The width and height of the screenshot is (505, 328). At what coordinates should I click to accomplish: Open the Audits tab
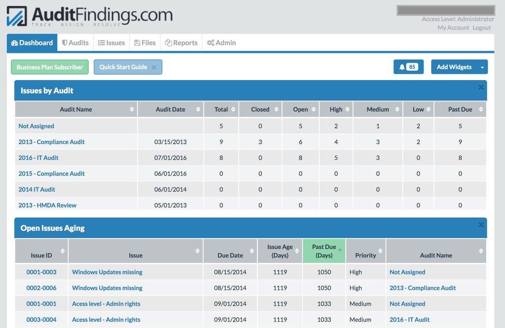[75, 43]
